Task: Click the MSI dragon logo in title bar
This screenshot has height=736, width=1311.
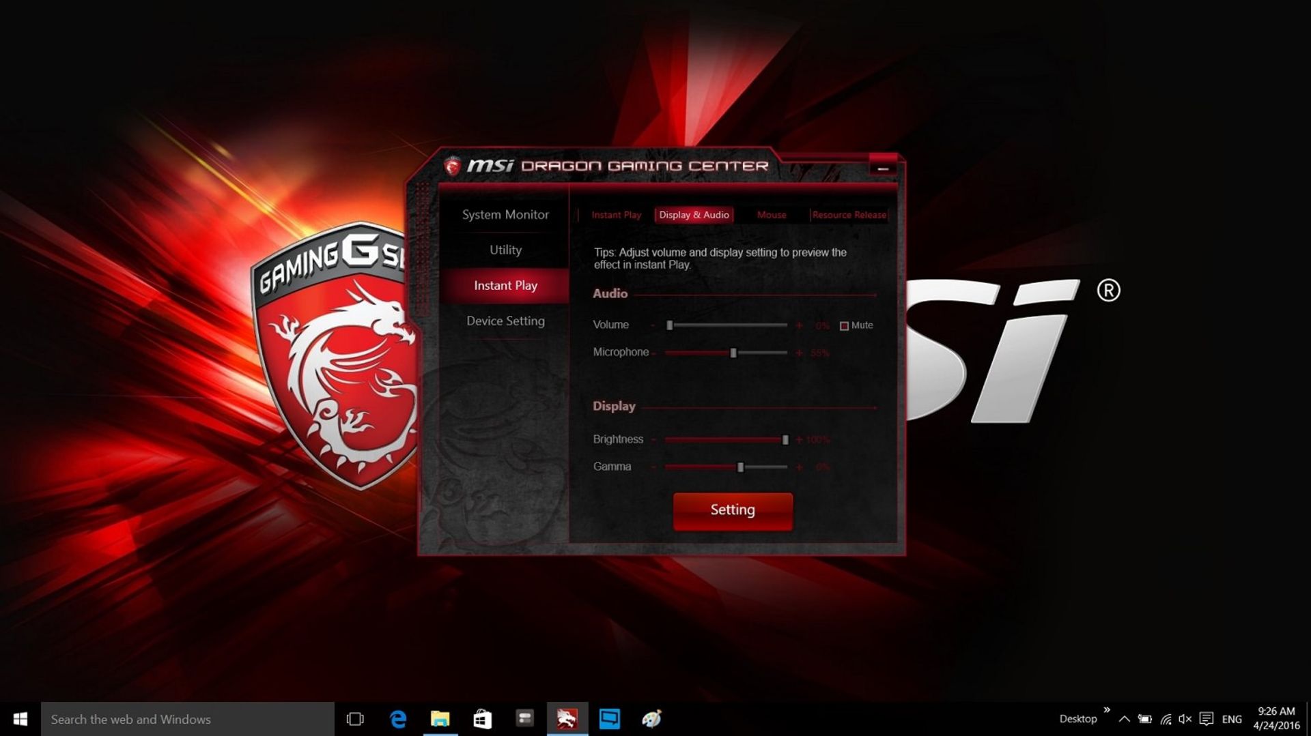Action: [x=452, y=166]
